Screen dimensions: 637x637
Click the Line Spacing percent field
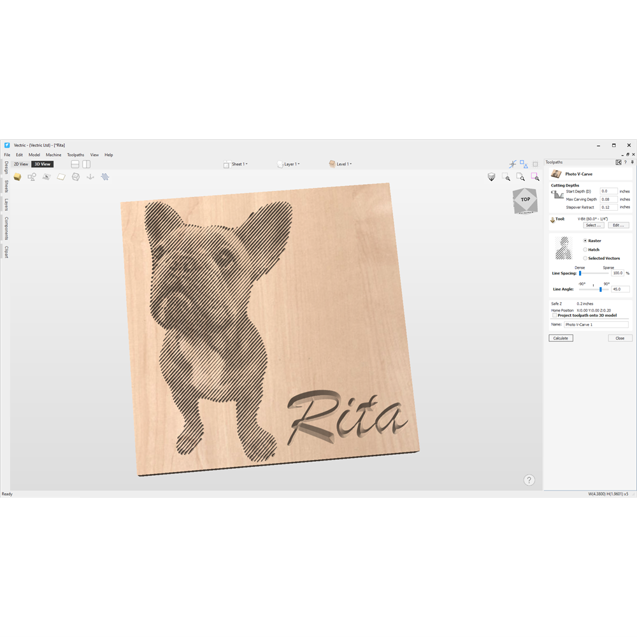point(617,273)
